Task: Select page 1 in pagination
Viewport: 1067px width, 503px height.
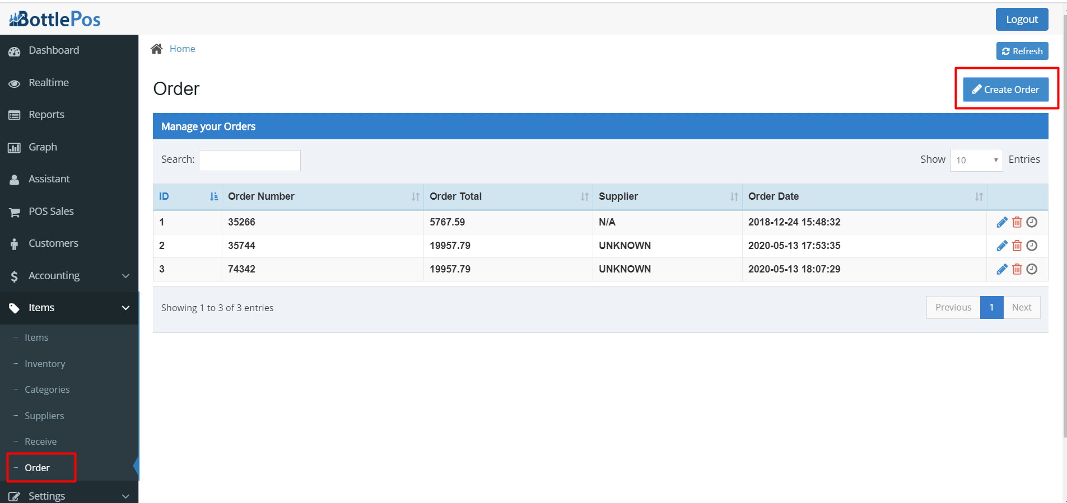Action: [x=991, y=307]
